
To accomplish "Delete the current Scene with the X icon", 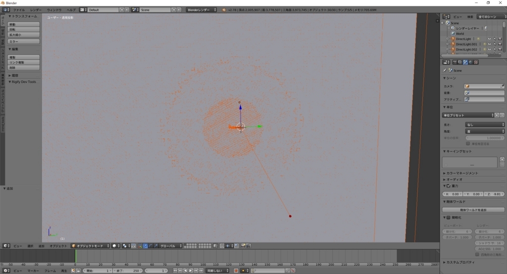I will click(x=179, y=10).
